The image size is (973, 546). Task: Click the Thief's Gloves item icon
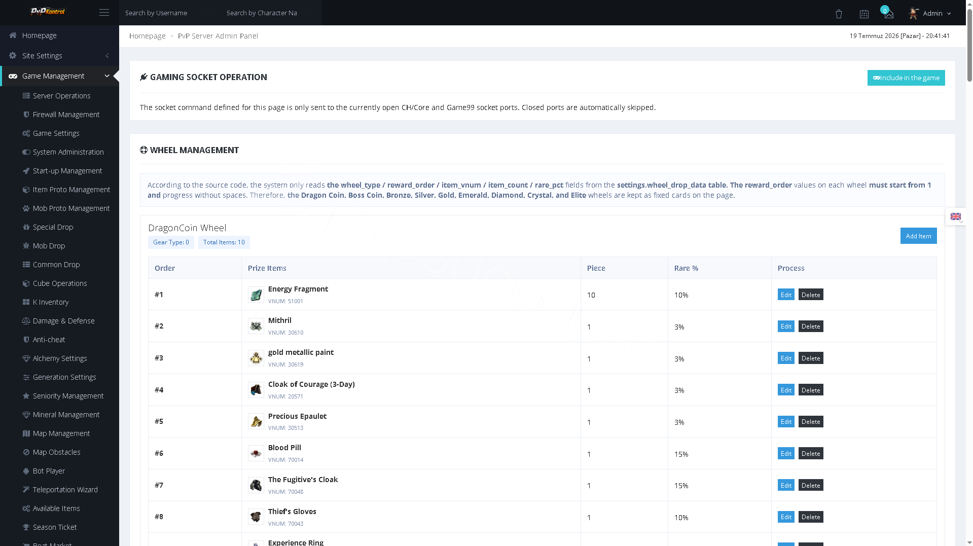tap(256, 517)
